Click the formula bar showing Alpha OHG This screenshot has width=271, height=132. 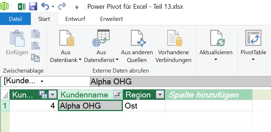[180, 81]
